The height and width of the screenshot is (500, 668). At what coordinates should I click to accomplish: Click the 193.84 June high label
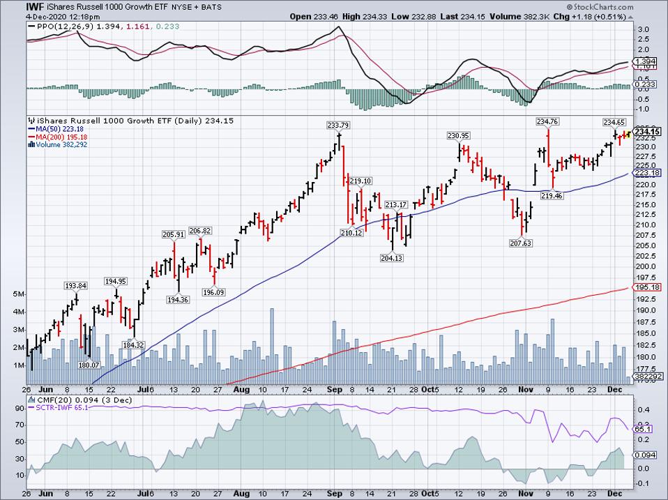click(x=76, y=286)
